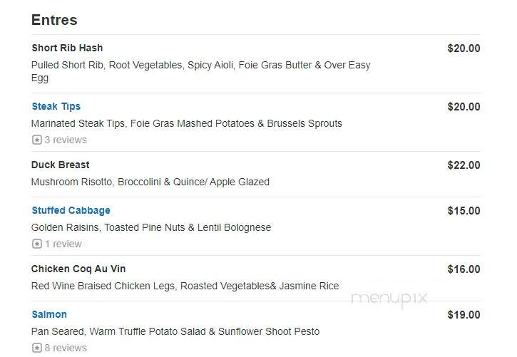Screen dimensions: 517x357
Task: Click the Chicken Coq Au Vin title
Action: coord(78,269)
